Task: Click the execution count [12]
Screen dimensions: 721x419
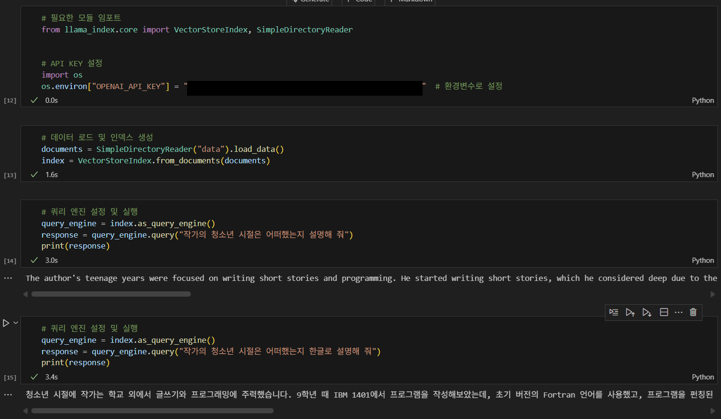Action: pyautogui.click(x=10, y=100)
